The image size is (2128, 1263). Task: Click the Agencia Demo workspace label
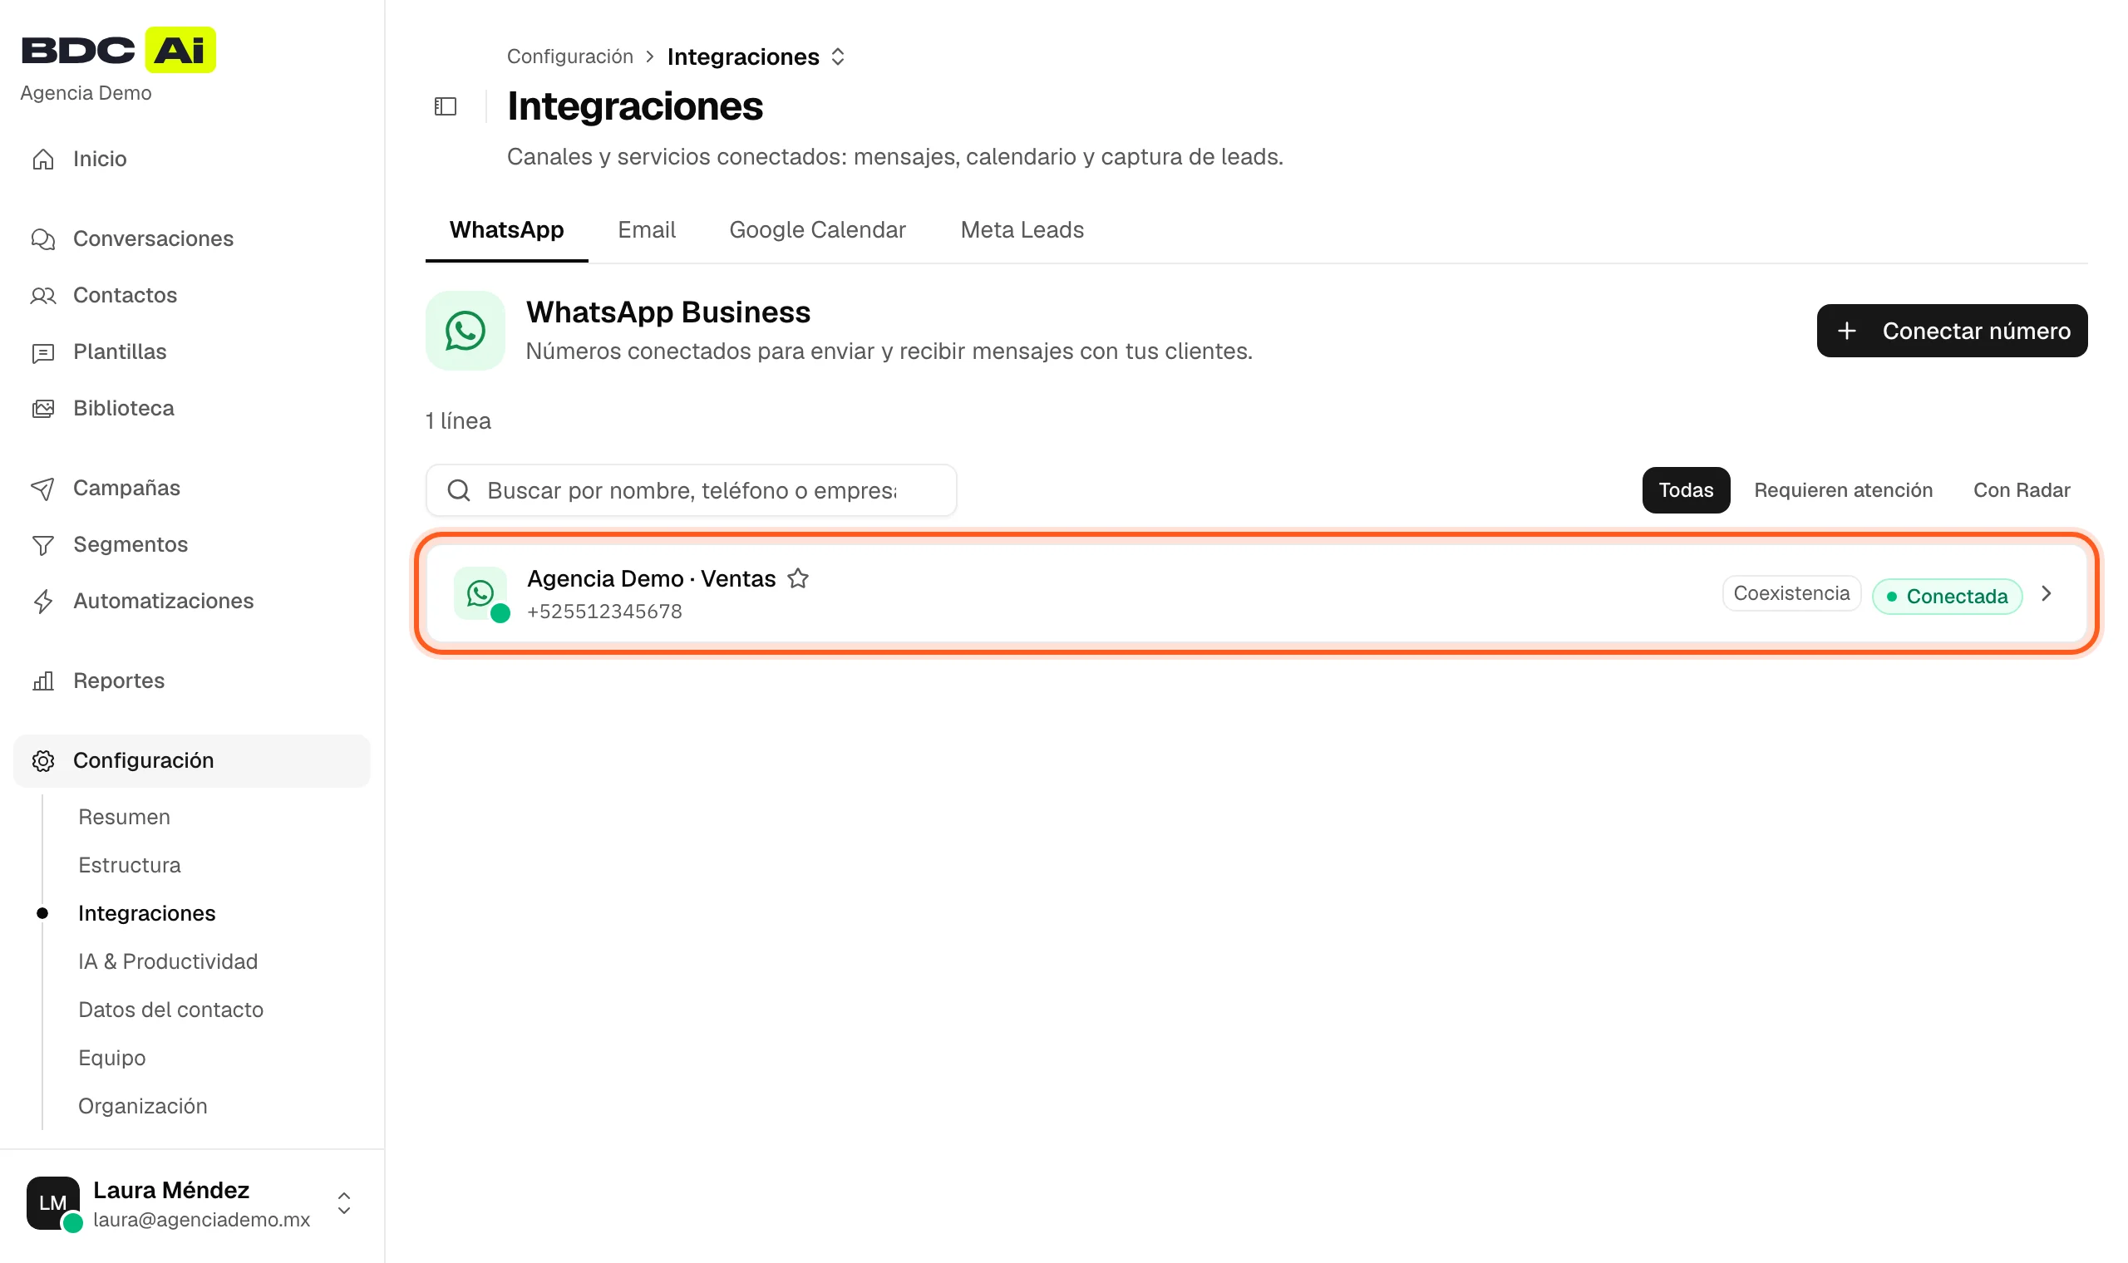tap(86, 94)
